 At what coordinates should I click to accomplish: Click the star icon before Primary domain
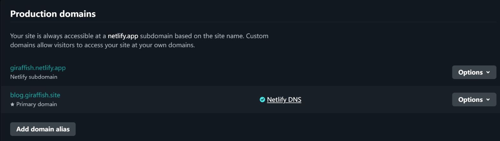(x=12, y=104)
